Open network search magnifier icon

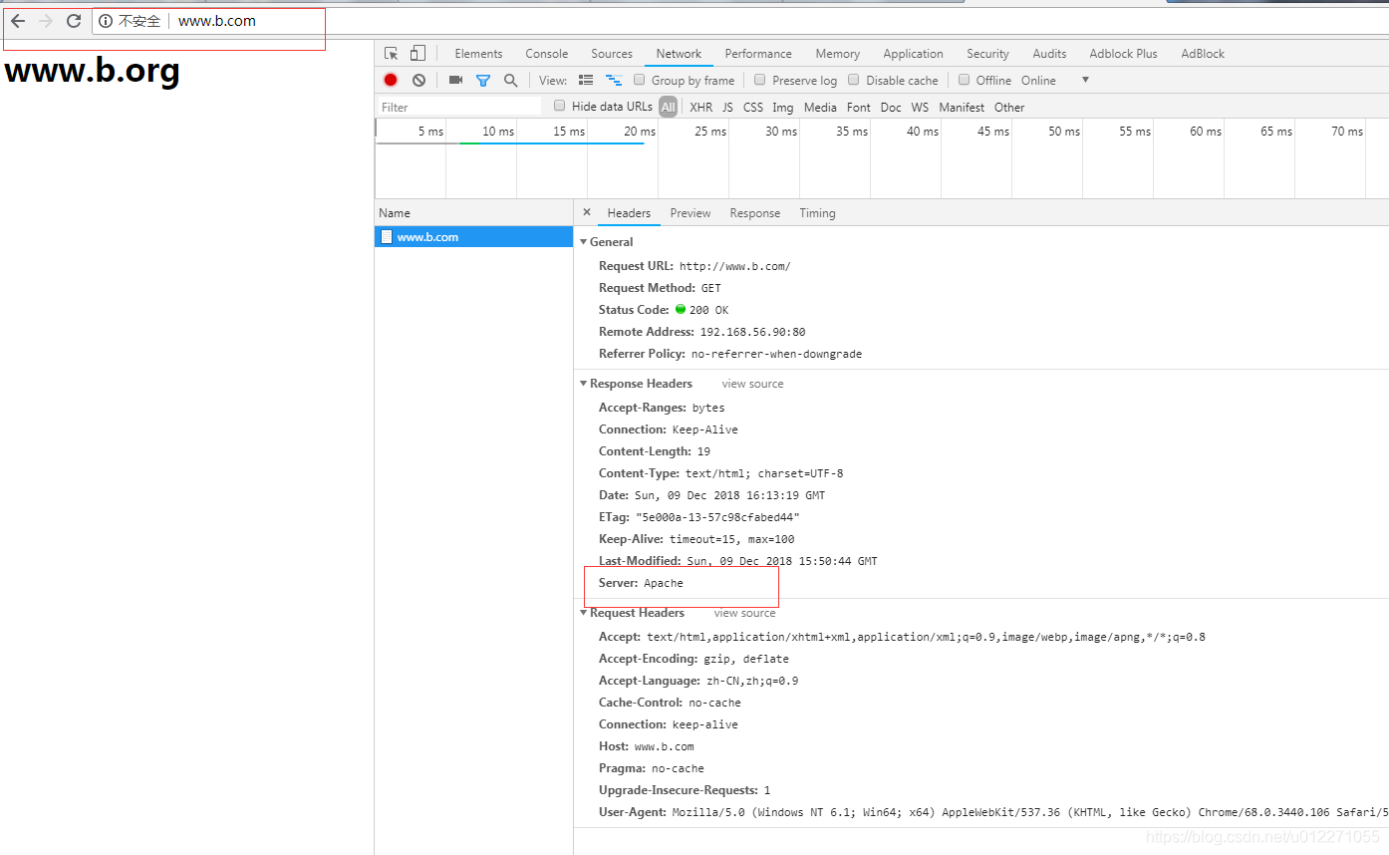point(510,80)
